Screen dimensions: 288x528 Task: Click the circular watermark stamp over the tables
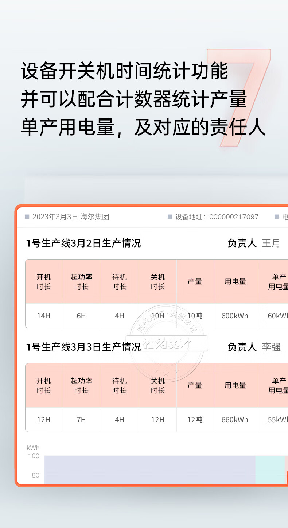[x=167, y=344]
